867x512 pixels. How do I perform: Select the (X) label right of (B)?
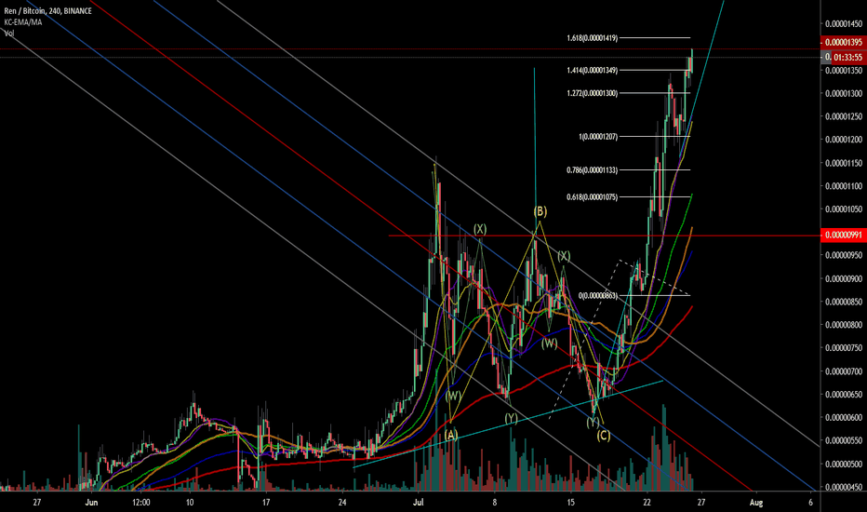point(563,255)
